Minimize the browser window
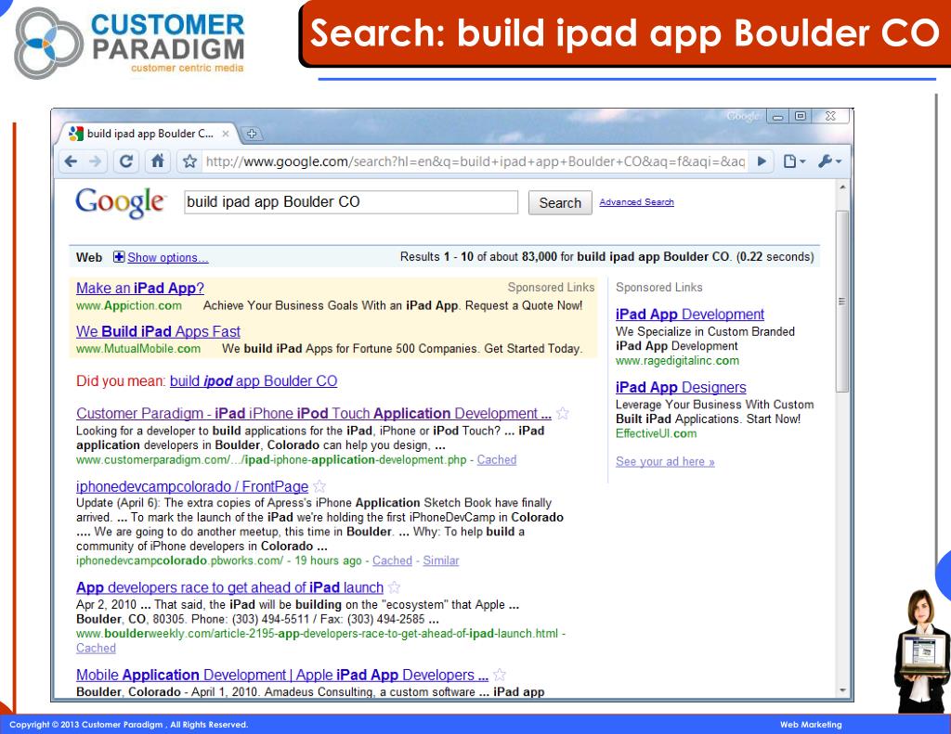This screenshot has width=951, height=734. 777,116
